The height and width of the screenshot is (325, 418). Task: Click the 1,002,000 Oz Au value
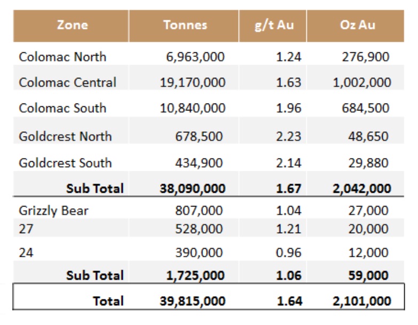[x=362, y=82]
